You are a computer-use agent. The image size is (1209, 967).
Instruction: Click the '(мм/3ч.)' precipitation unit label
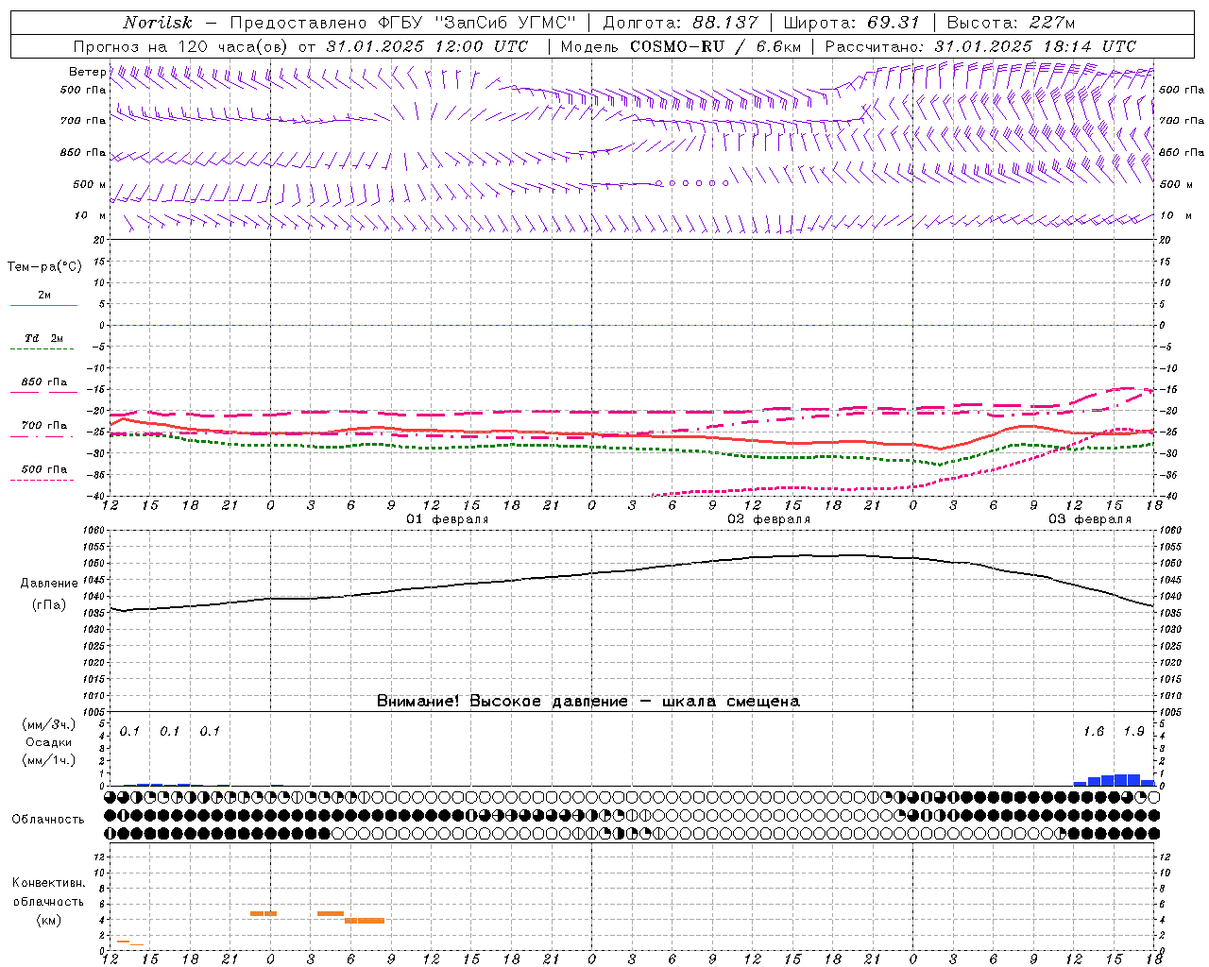49,724
